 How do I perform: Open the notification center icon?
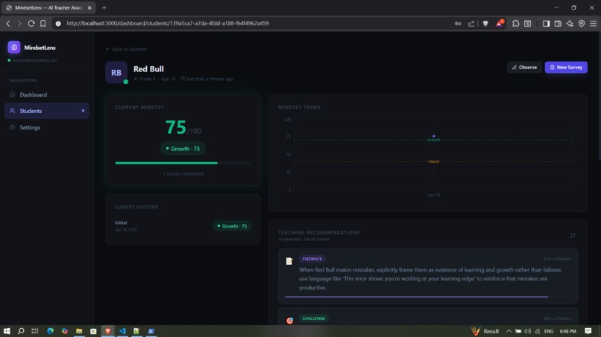click(588, 331)
